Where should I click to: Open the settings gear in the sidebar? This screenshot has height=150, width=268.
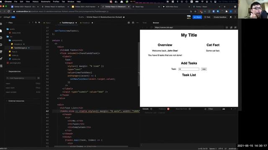(x=1, y=45)
